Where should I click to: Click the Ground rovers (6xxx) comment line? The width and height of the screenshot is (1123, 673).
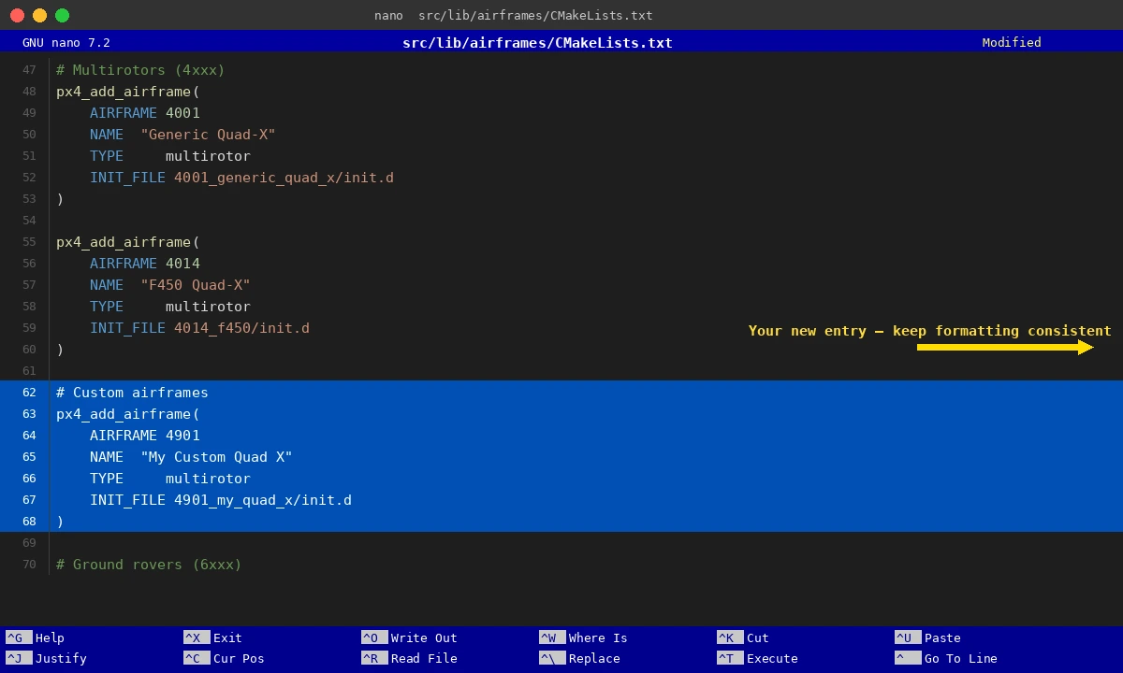click(148, 565)
